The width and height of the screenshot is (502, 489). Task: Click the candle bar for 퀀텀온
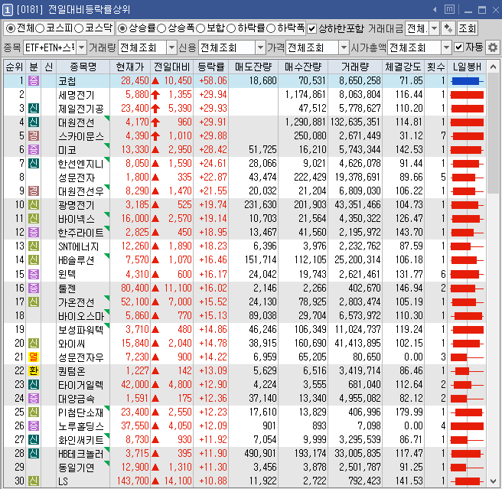[x=467, y=371]
